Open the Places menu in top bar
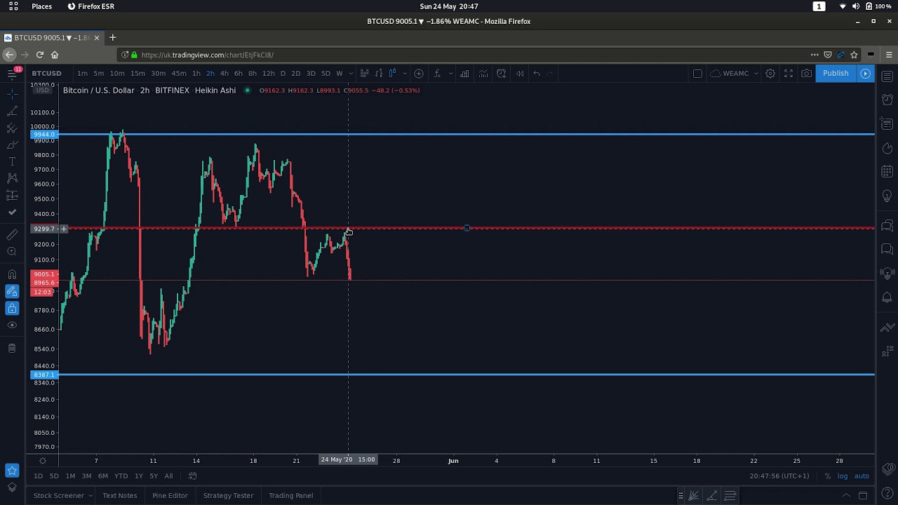 pos(41,6)
